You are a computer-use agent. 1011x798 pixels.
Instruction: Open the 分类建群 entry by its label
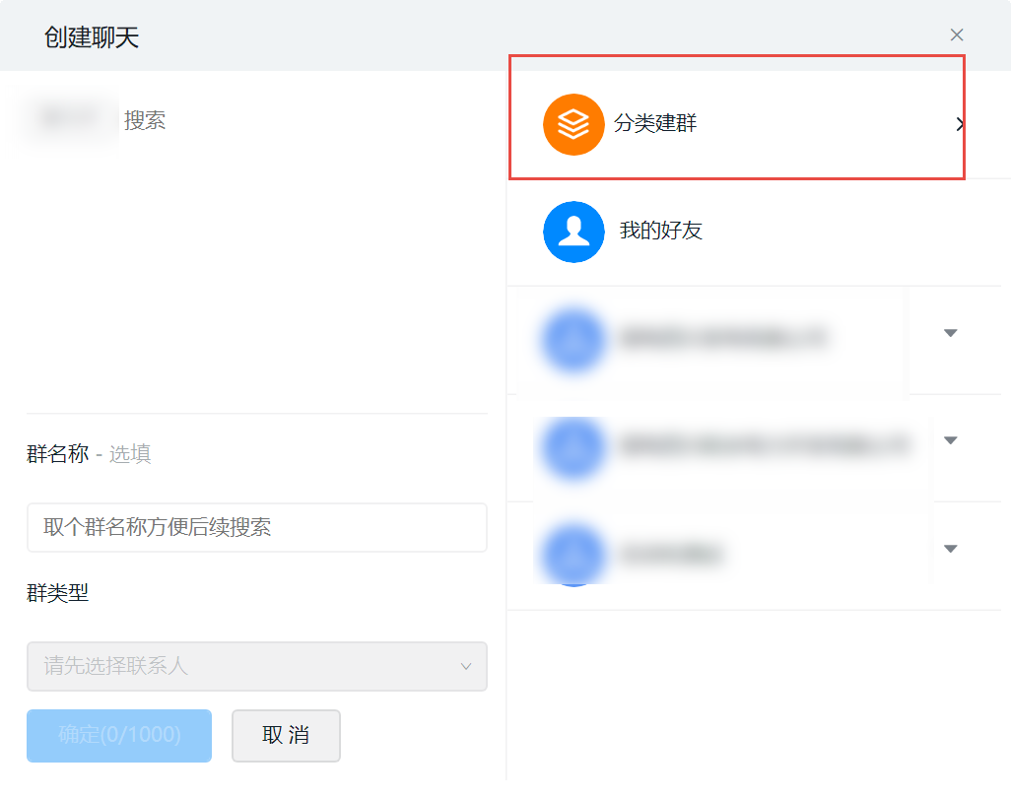pyautogui.click(x=655, y=124)
